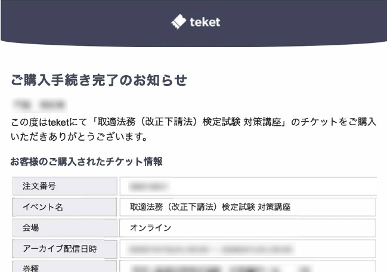Click the オンライン venue value
The image size is (387, 272).
[150, 227]
